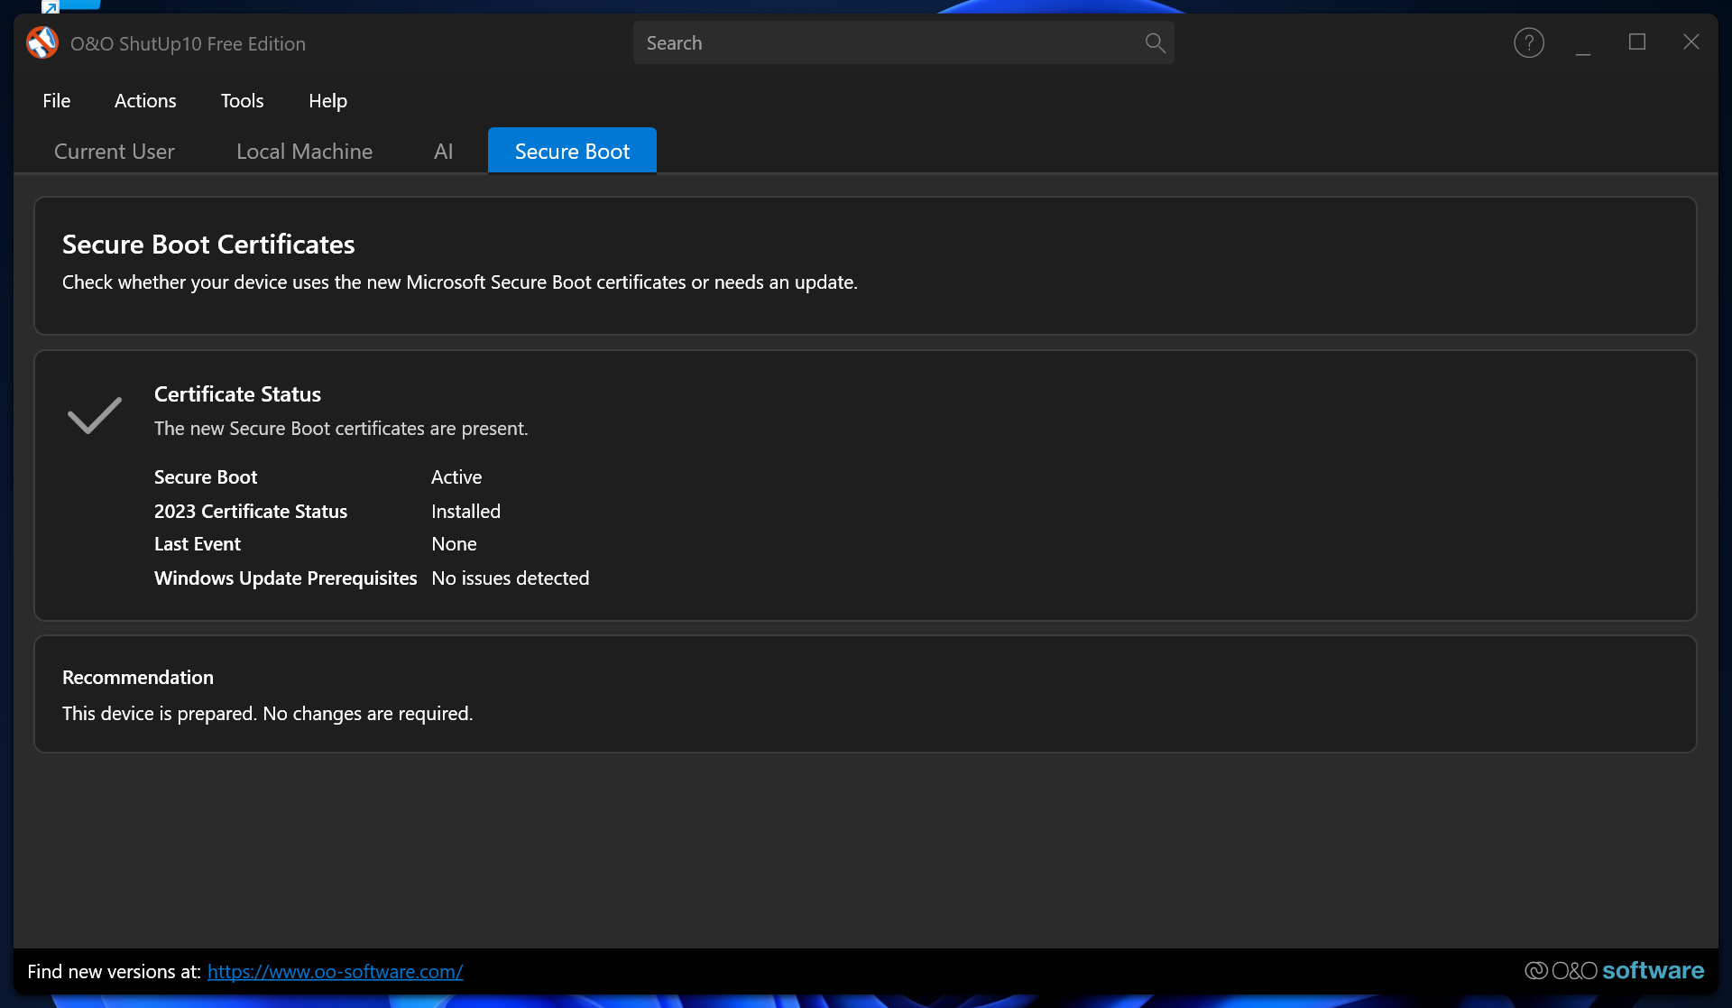Click the 'None' Last Event value
Viewport: 1732px width, 1008px height.
click(x=454, y=543)
